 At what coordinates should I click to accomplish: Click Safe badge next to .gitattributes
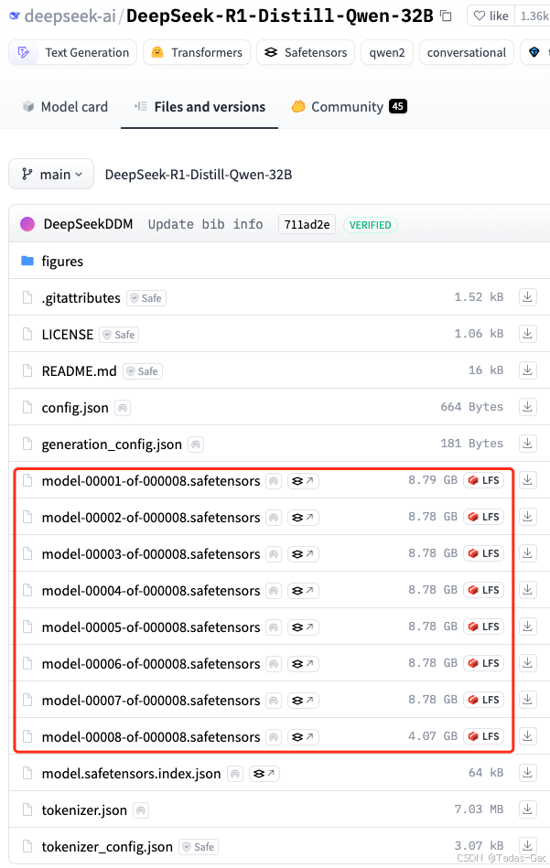point(146,298)
